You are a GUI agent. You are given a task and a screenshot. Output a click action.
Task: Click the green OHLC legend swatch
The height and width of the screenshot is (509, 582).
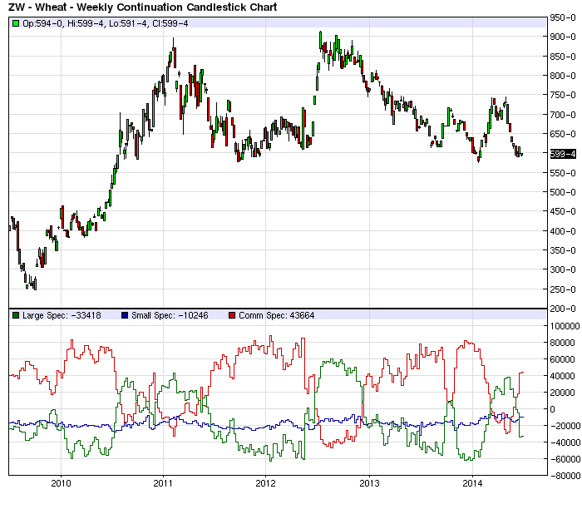tap(16, 22)
